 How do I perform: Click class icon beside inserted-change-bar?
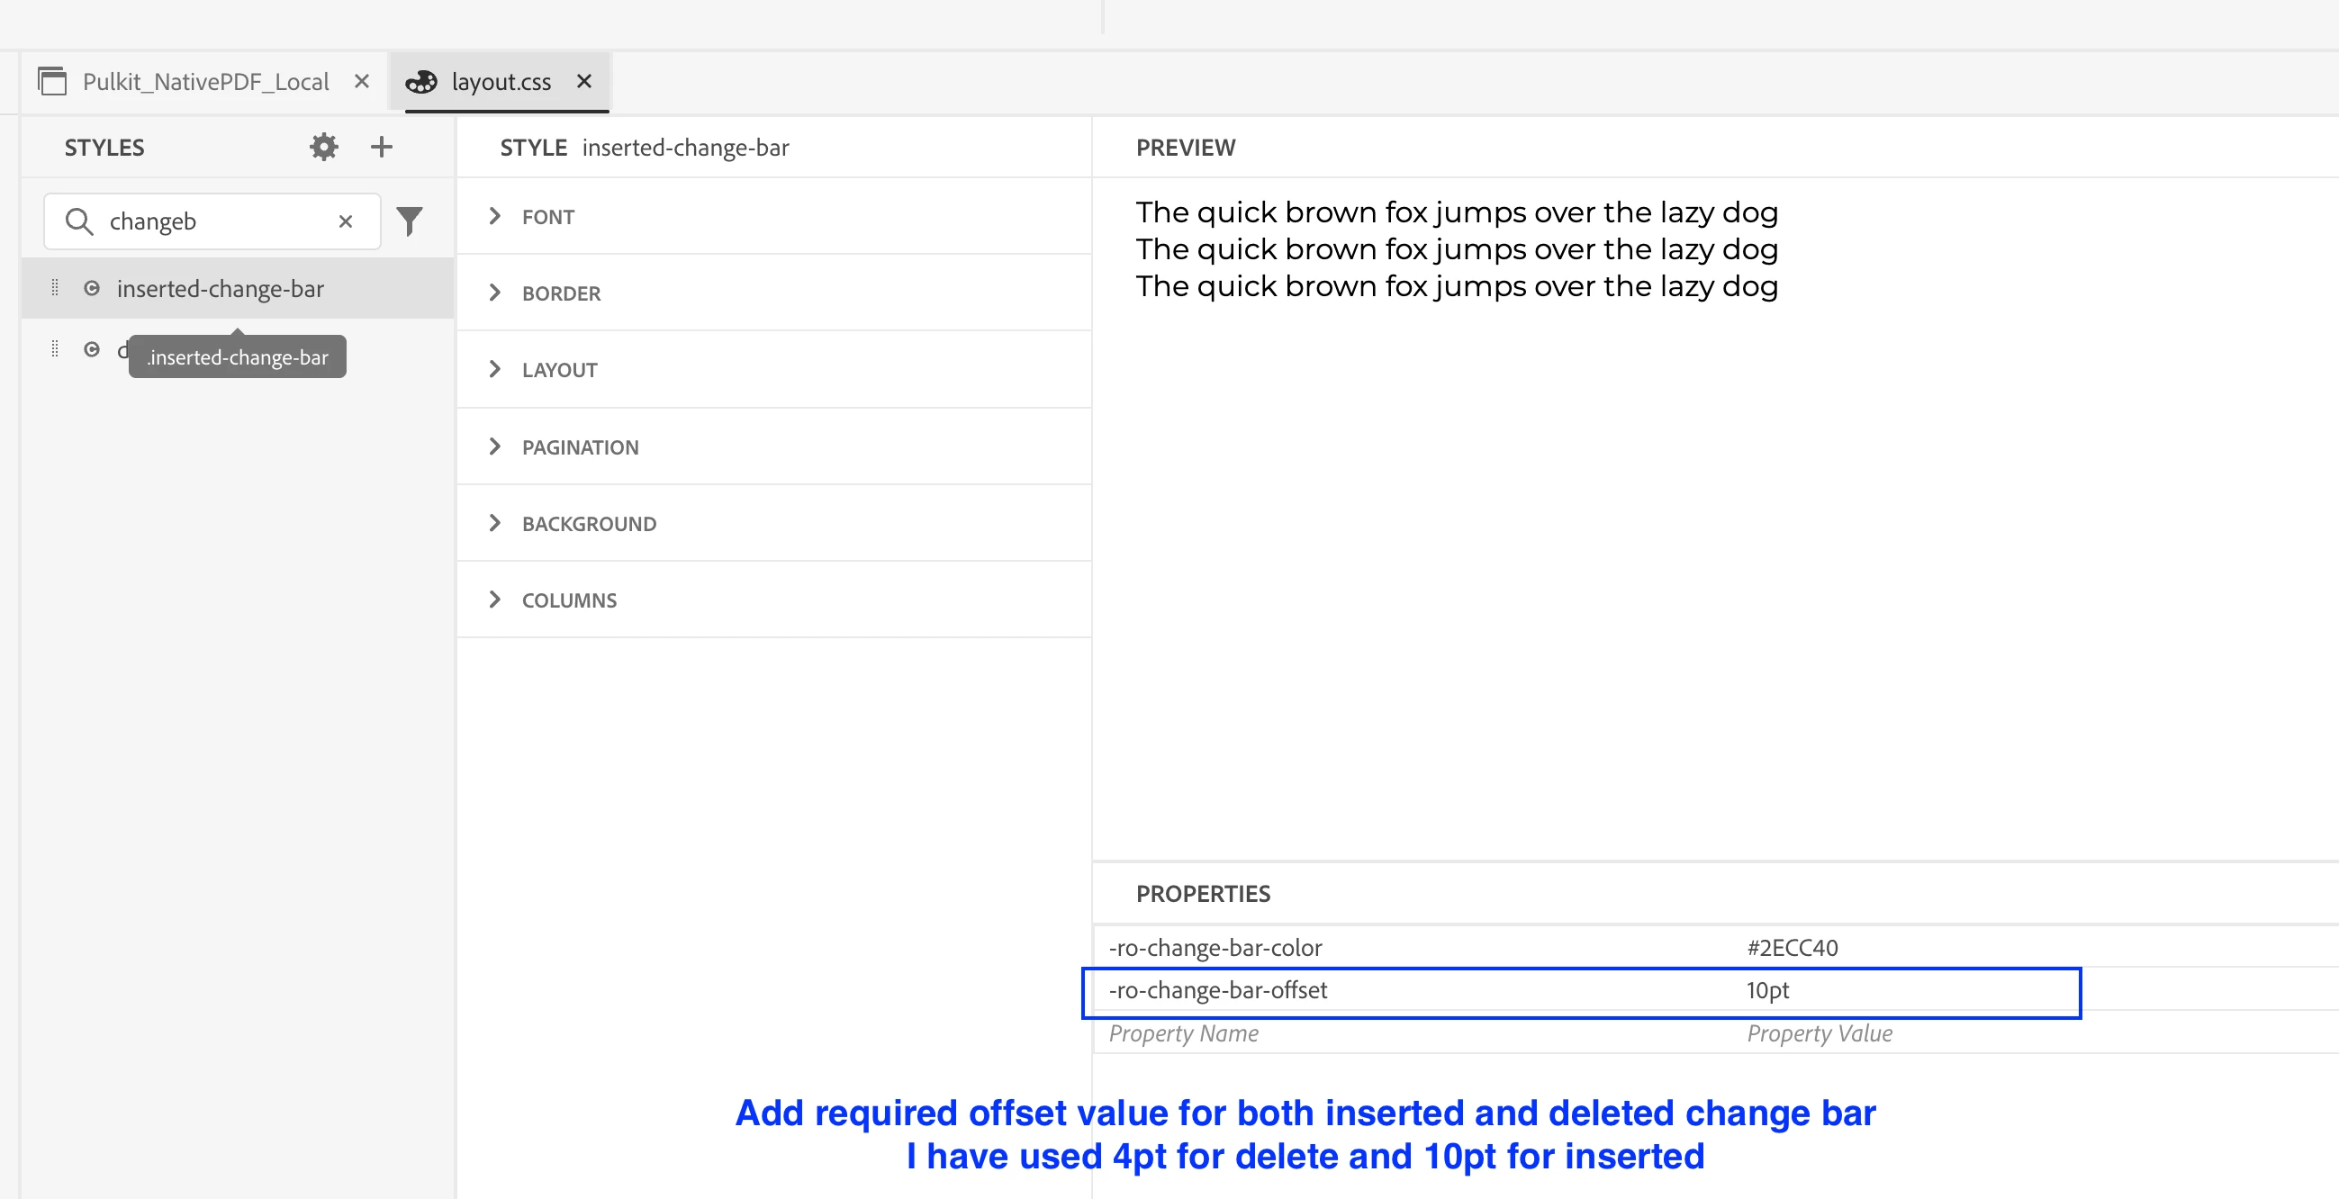[92, 288]
